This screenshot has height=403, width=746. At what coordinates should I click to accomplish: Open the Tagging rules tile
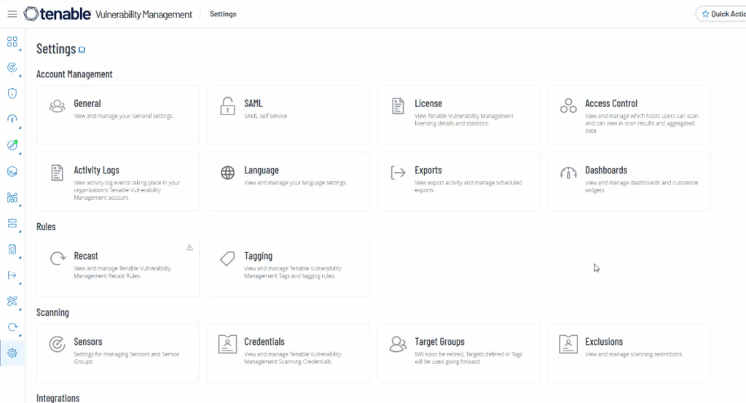[x=288, y=267]
